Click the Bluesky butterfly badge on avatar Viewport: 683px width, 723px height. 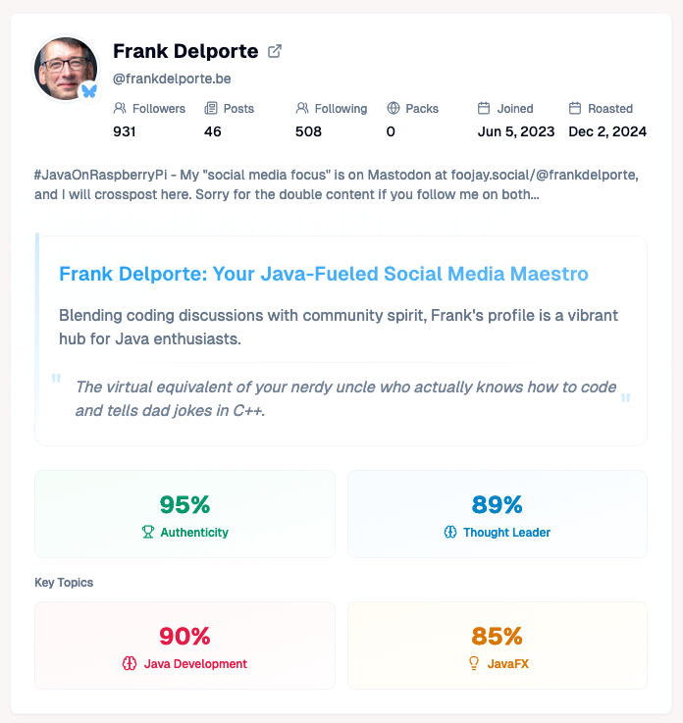(x=89, y=91)
